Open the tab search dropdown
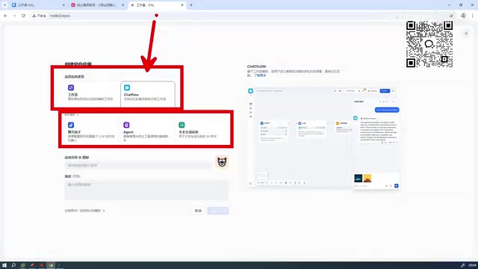Screen dimensions: 478x269 click(4, 5)
